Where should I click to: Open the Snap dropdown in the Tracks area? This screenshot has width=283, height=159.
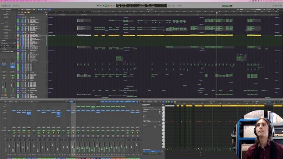point(246,10)
